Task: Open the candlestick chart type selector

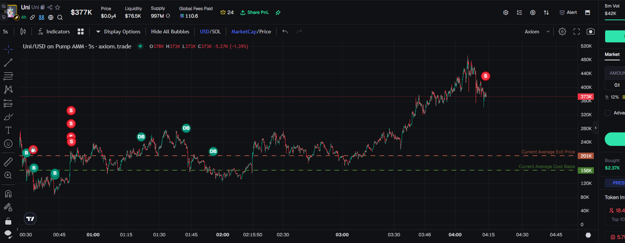Action: click(23, 31)
